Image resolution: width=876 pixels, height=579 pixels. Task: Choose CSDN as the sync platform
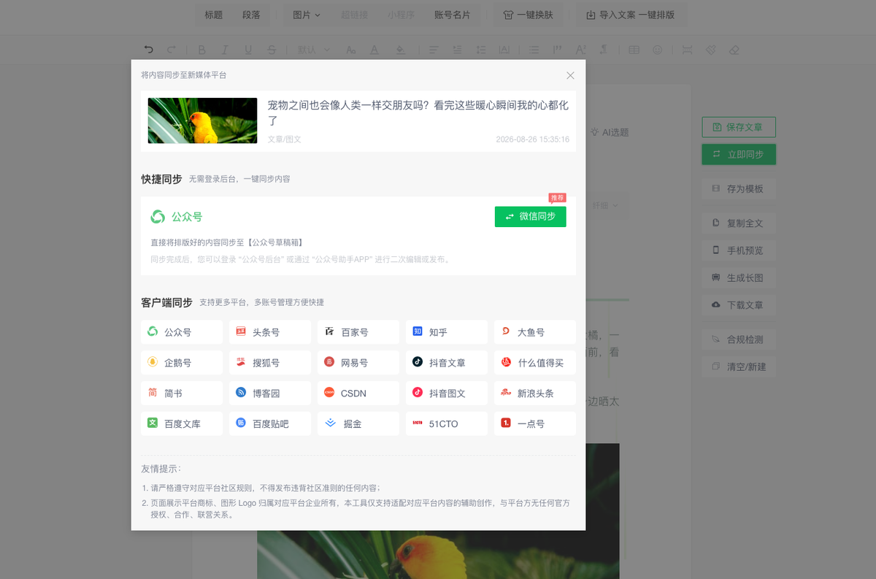point(358,394)
